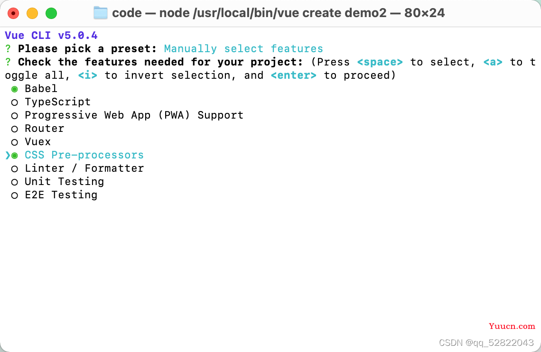The image size is (541, 352).
Task: Toggle the Unit Testing radio marker
Action: tap(15, 182)
